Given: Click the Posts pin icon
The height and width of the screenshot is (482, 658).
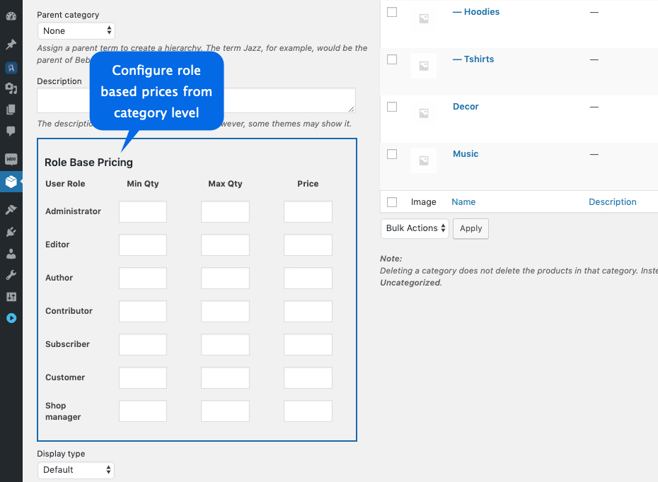Looking at the screenshot, I should [x=11, y=45].
